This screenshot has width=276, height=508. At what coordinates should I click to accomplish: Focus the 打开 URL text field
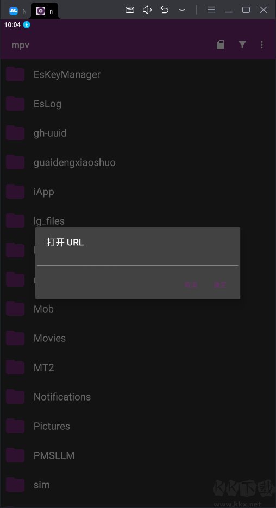click(137, 259)
